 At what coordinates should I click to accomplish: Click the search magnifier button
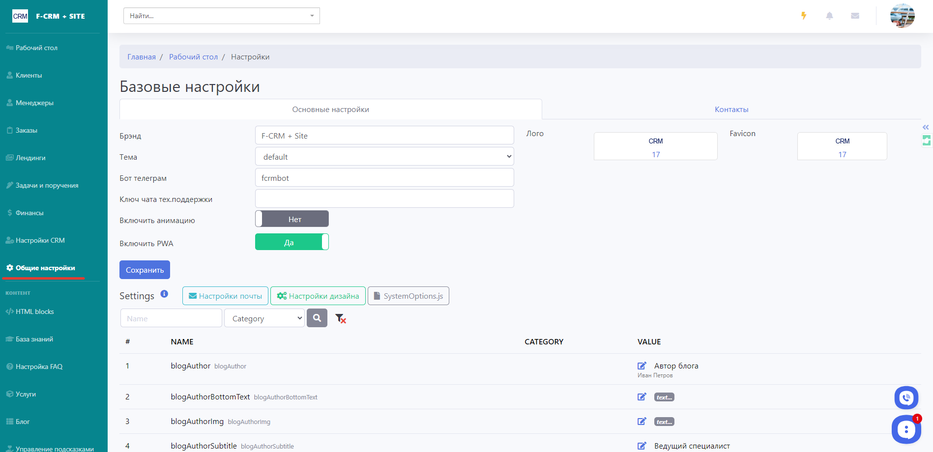(x=317, y=318)
